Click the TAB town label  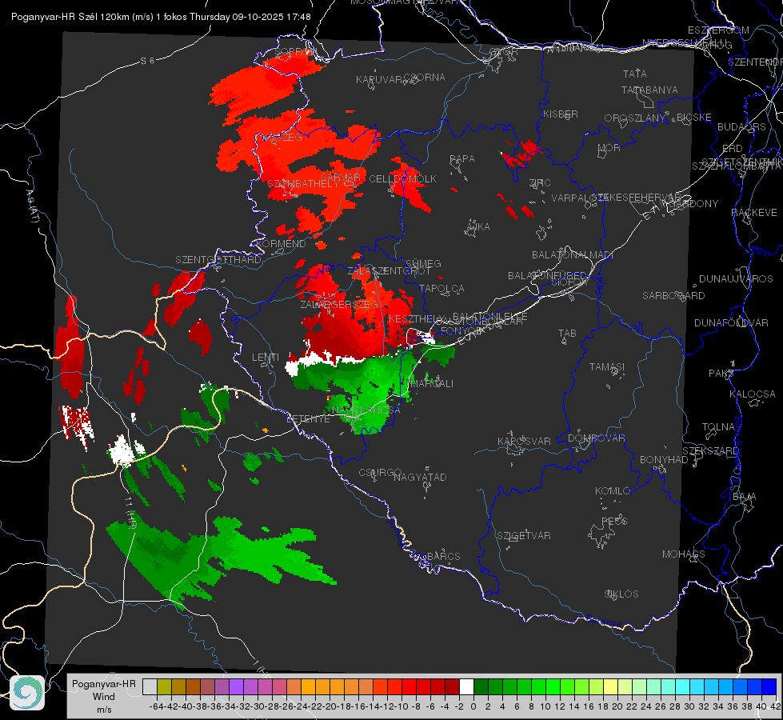[x=567, y=334]
